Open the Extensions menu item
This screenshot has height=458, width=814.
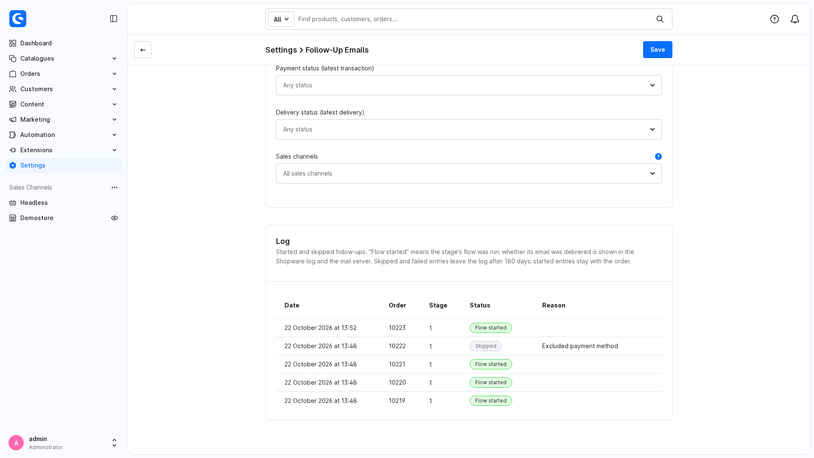coord(64,150)
